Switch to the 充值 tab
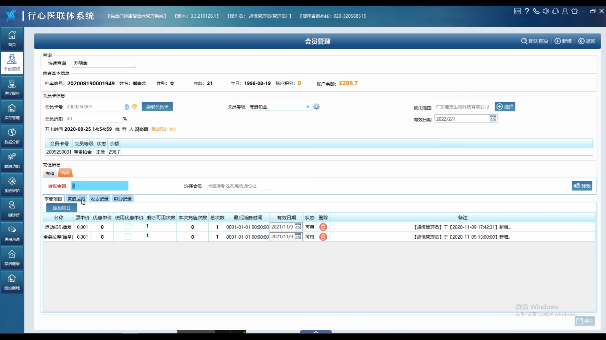 [x=50, y=173]
